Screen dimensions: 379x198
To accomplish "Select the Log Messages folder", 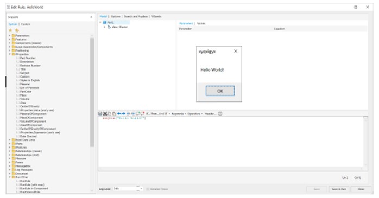I will tap(24, 170).
